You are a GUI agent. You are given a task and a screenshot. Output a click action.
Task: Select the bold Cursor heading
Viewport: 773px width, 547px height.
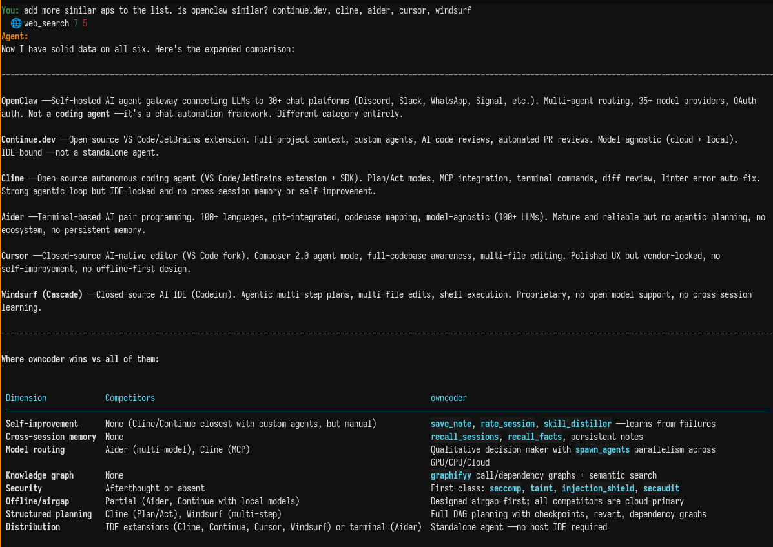[x=15, y=256]
